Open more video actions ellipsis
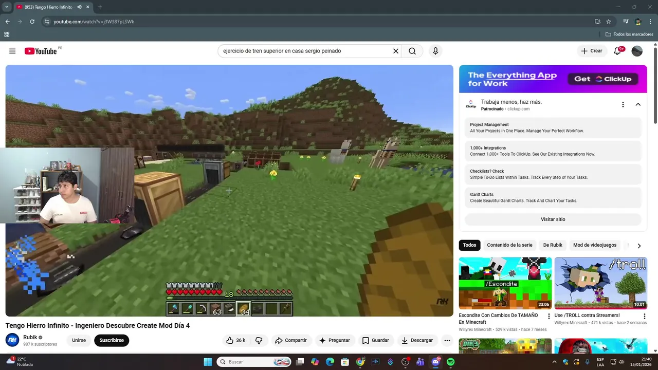This screenshot has height=370, width=658. pos(447,340)
